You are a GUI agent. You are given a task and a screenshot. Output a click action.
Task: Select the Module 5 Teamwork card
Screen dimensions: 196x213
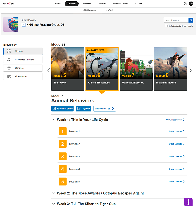point(68,69)
